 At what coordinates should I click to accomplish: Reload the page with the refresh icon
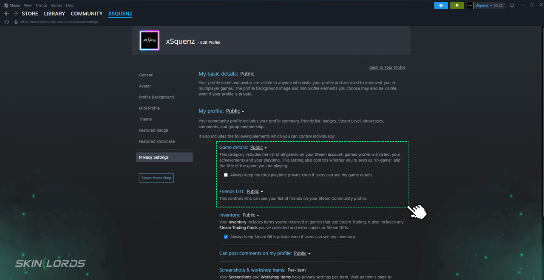6,22
